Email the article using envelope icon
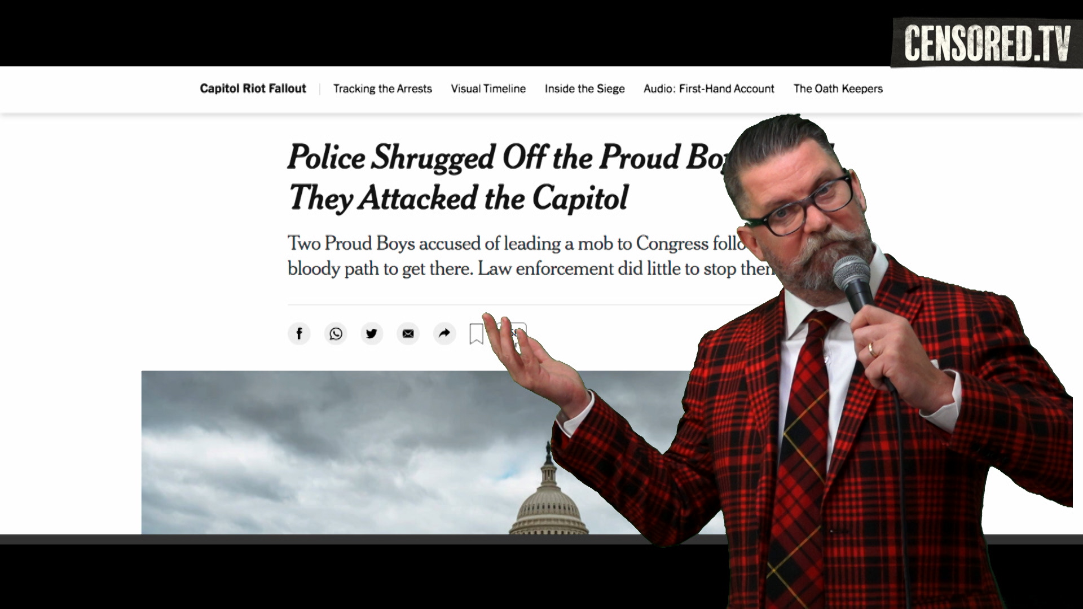The height and width of the screenshot is (609, 1083). pyautogui.click(x=408, y=334)
